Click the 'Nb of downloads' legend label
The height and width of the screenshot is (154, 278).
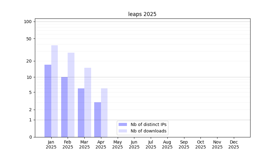pyautogui.click(x=149, y=131)
